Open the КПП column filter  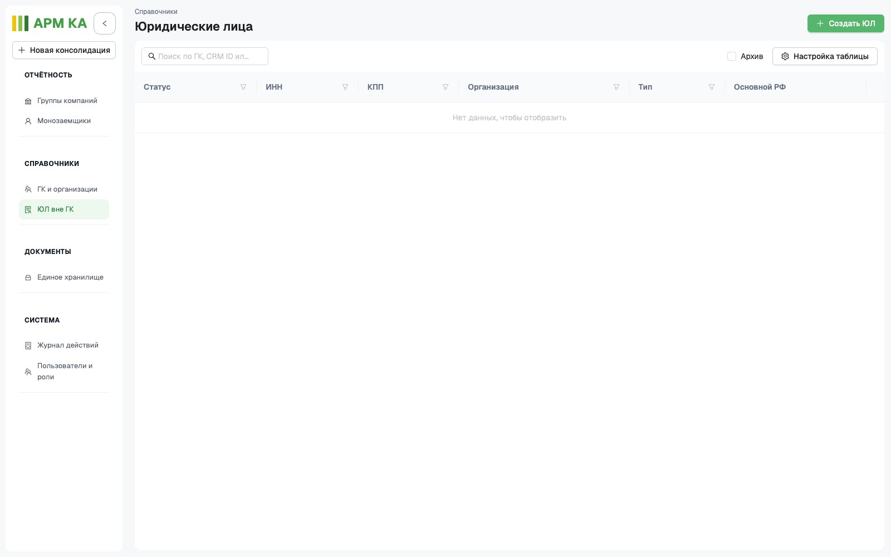pyautogui.click(x=445, y=87)
